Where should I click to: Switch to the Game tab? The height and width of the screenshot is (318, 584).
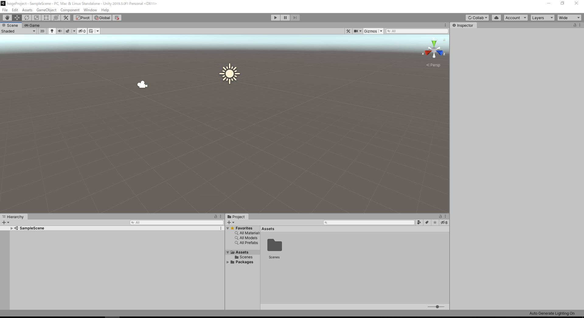(x=32, y=25)
